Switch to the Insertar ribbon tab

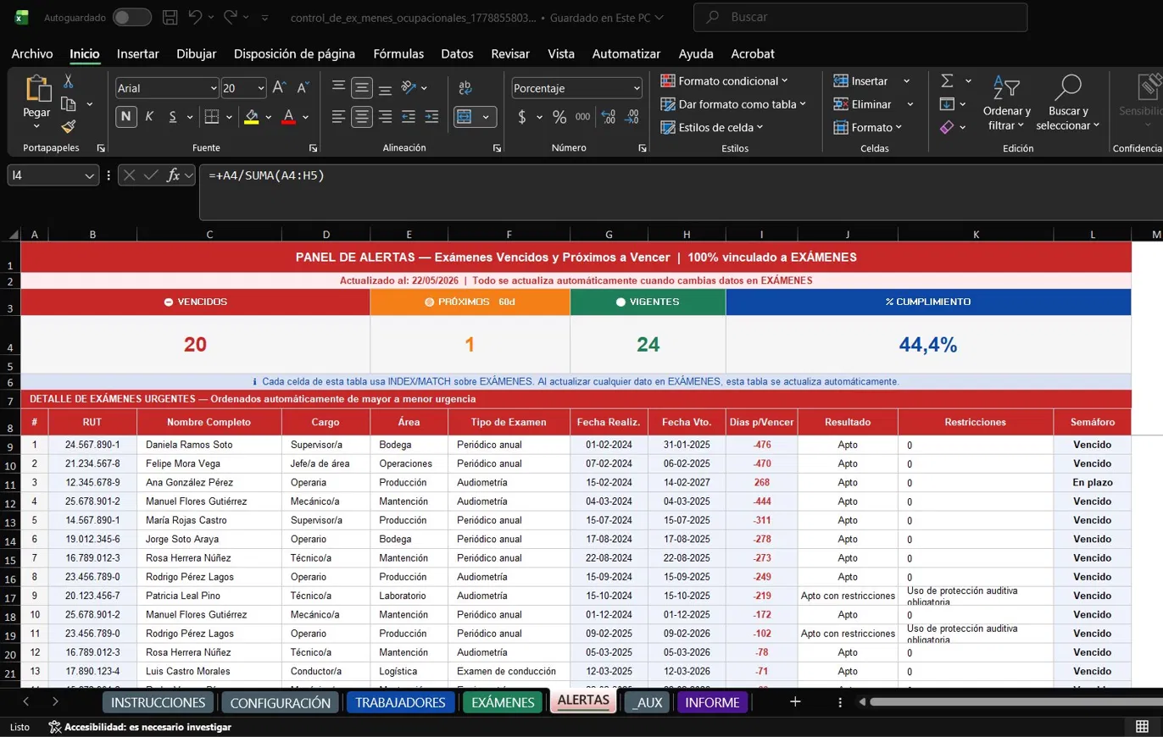click(x=138, y=53)
